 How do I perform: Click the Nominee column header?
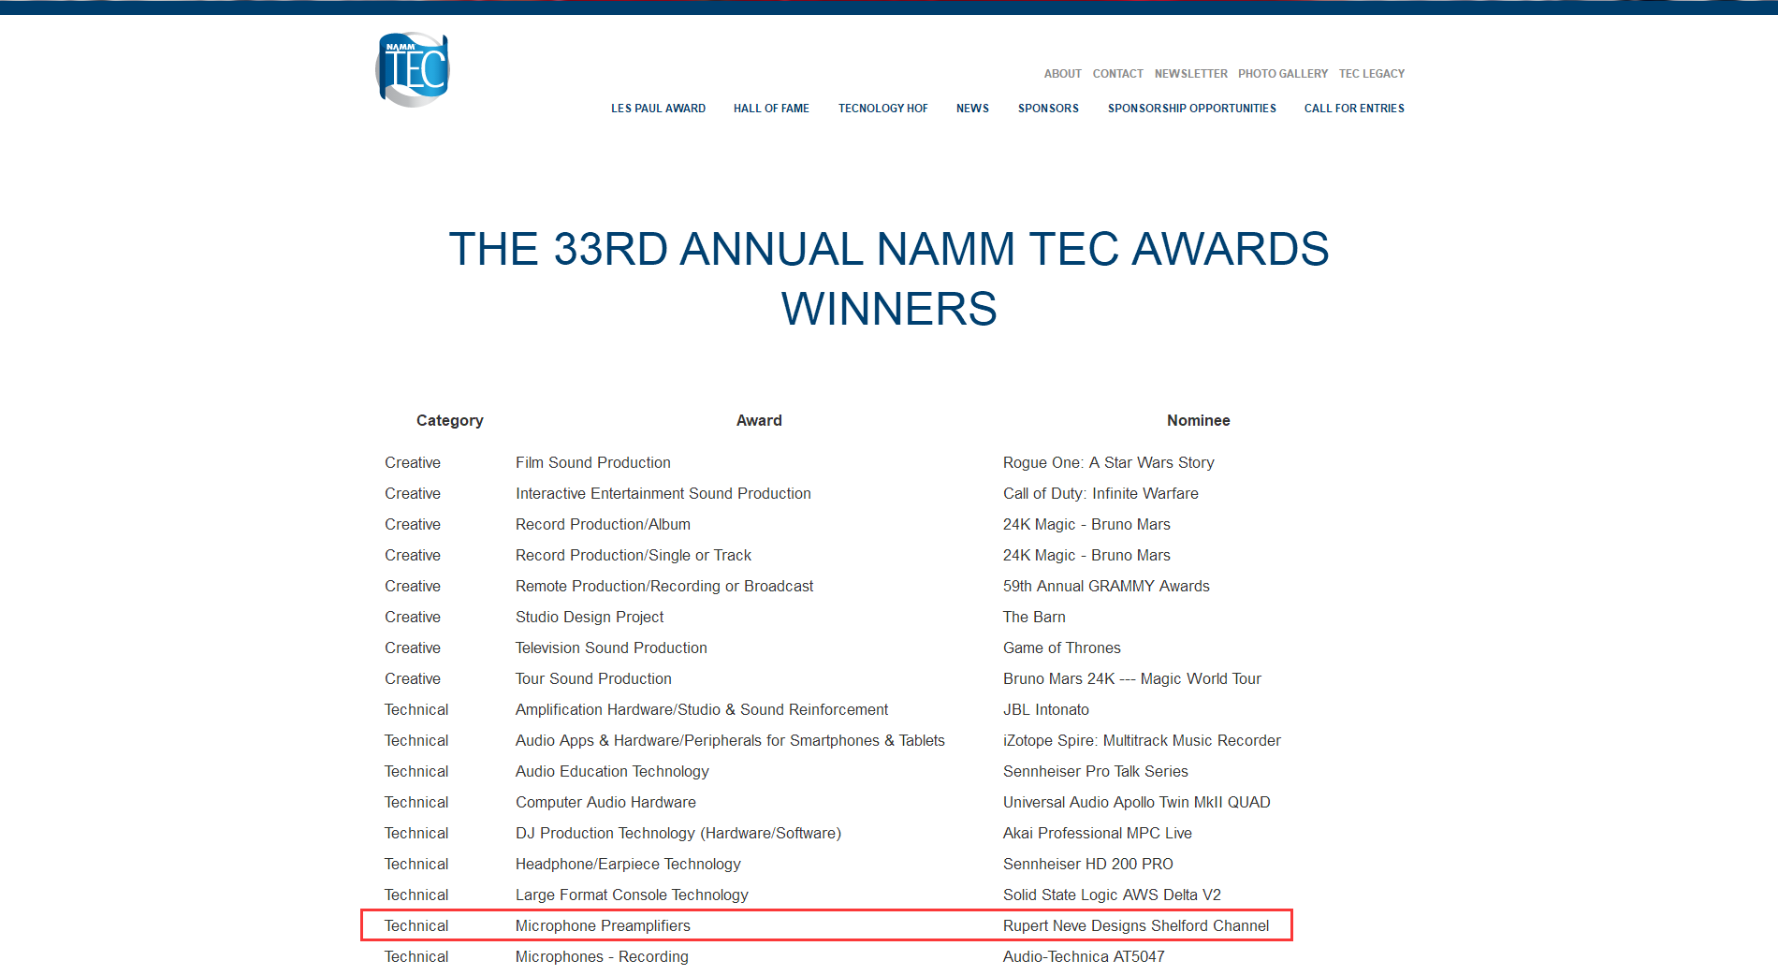[x=1198, y=421]
